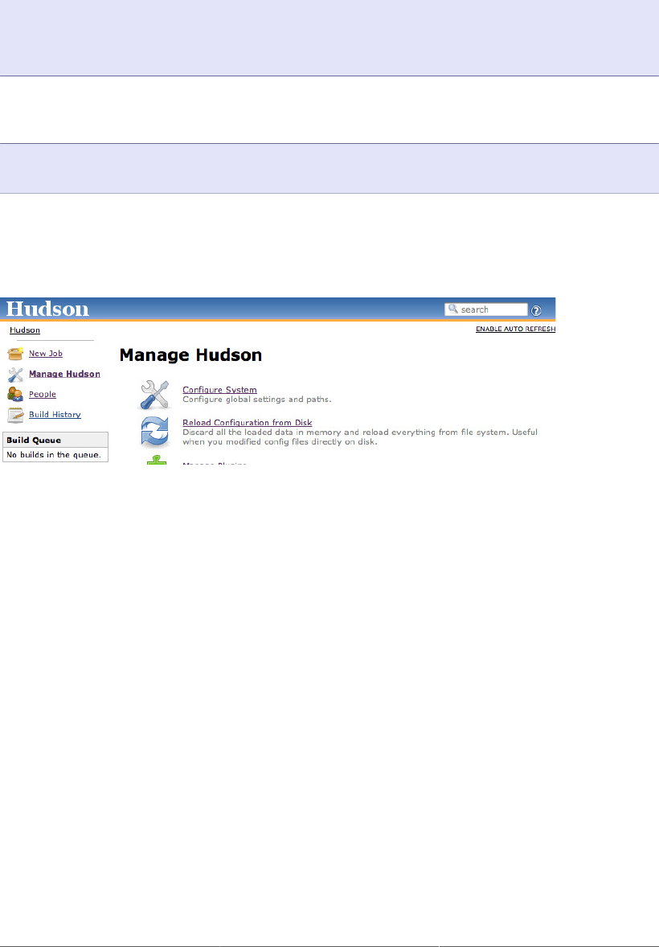
Task: Enable auto refresh link
Action: pyautogui.click(x=515, y=329)
